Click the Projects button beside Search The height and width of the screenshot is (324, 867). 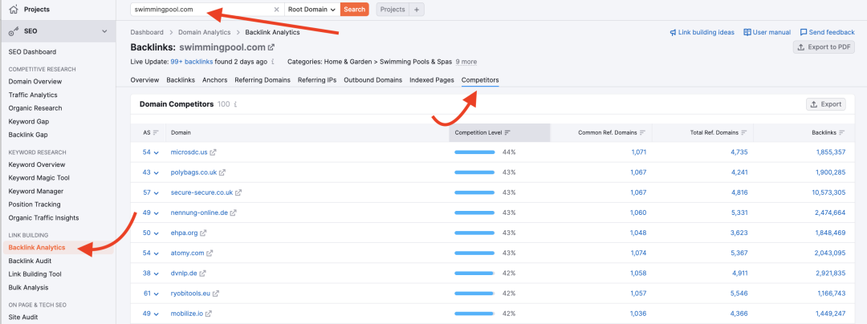[393, 10]
